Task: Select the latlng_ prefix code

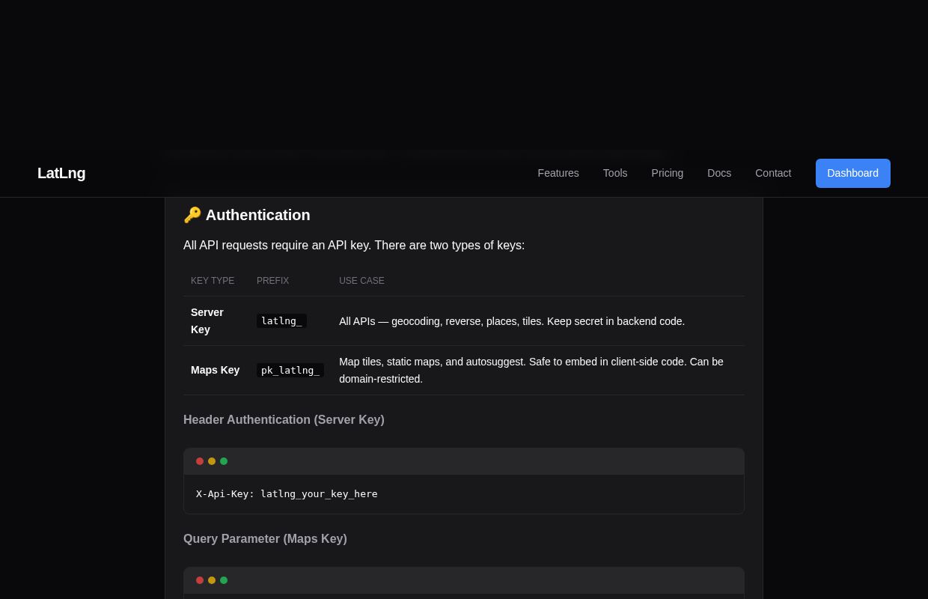Action: [x=281, y=321]
